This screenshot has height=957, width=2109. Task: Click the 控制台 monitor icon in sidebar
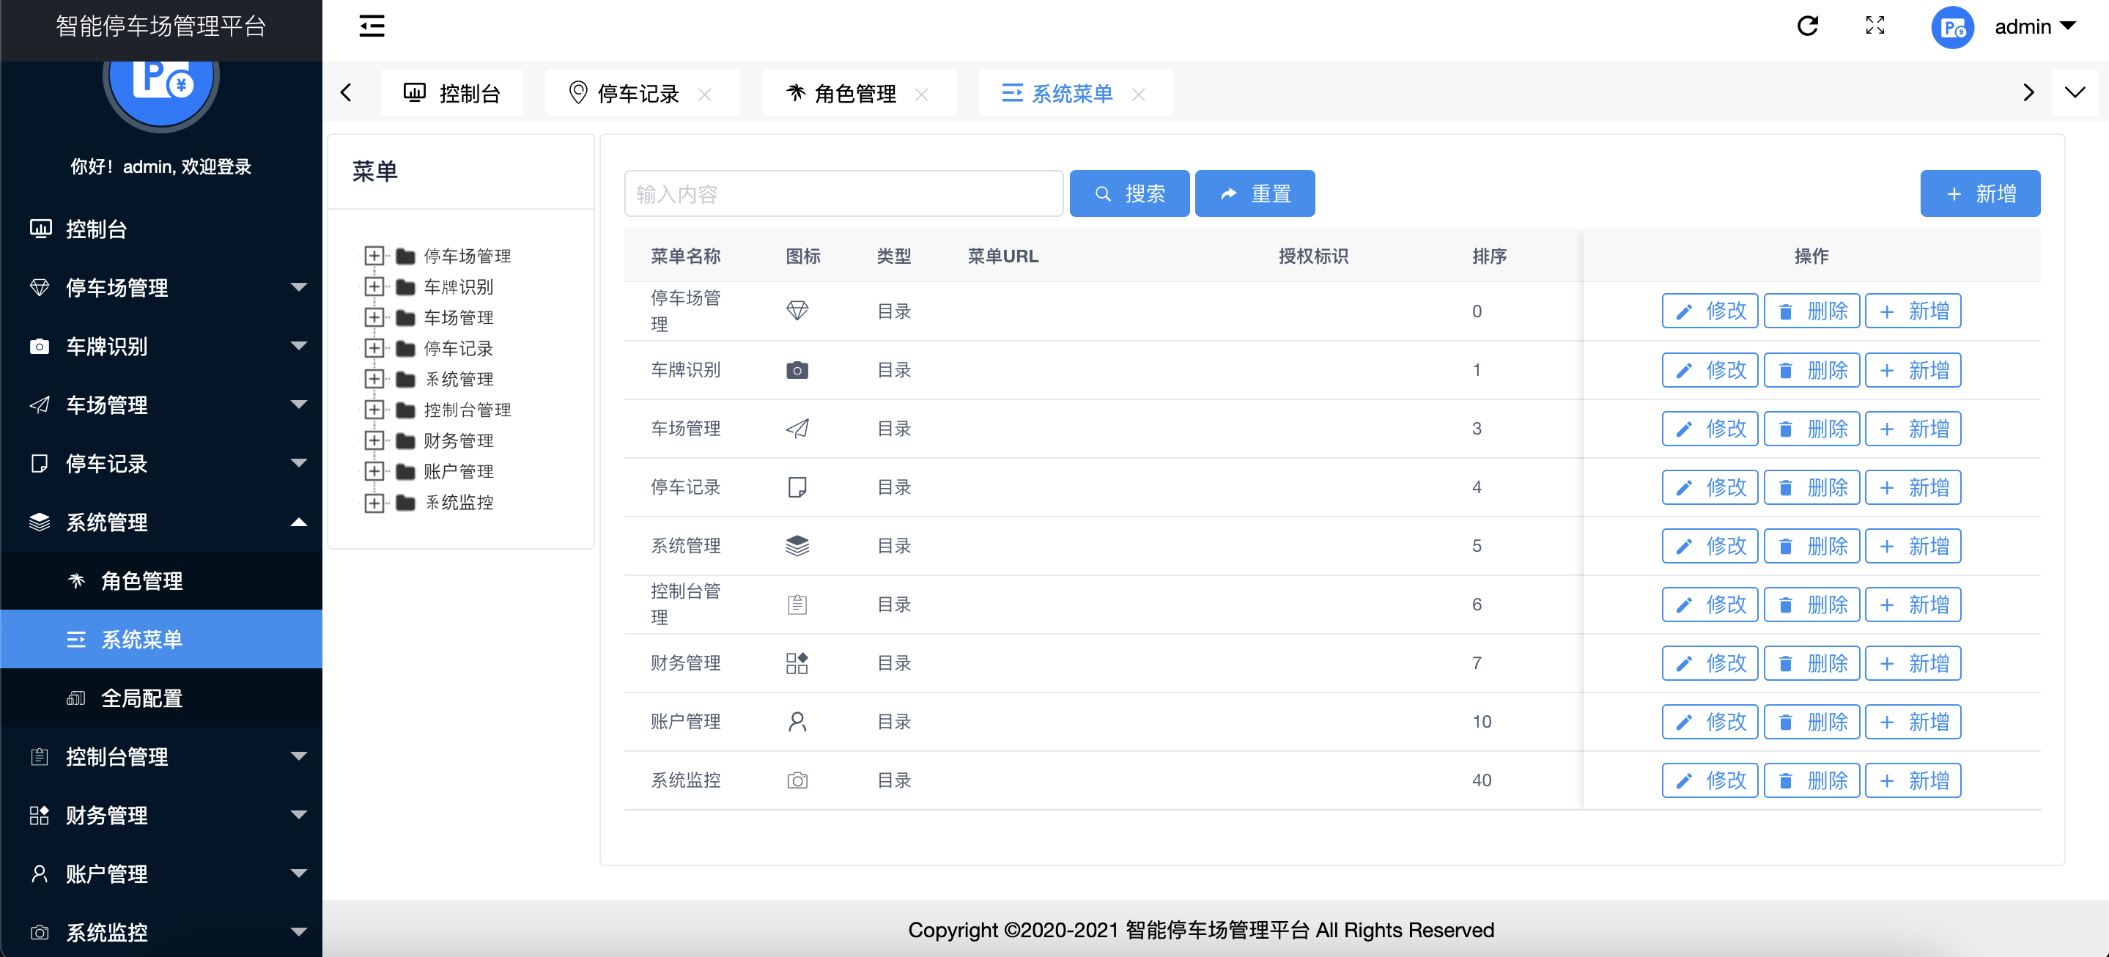point(40,229)
